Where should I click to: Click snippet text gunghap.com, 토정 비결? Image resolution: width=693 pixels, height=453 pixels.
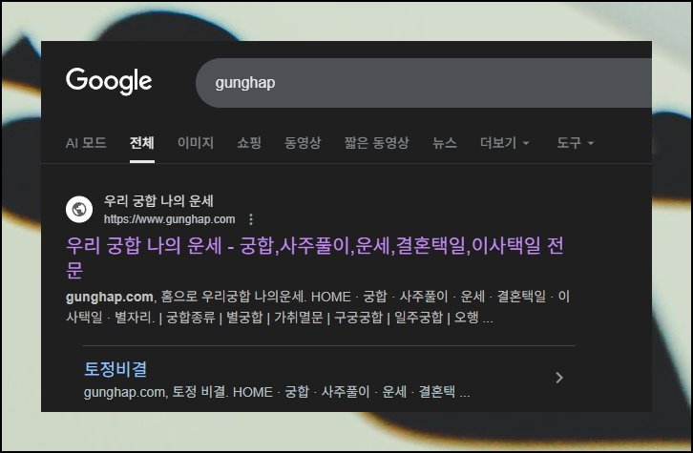click(277, 392)
